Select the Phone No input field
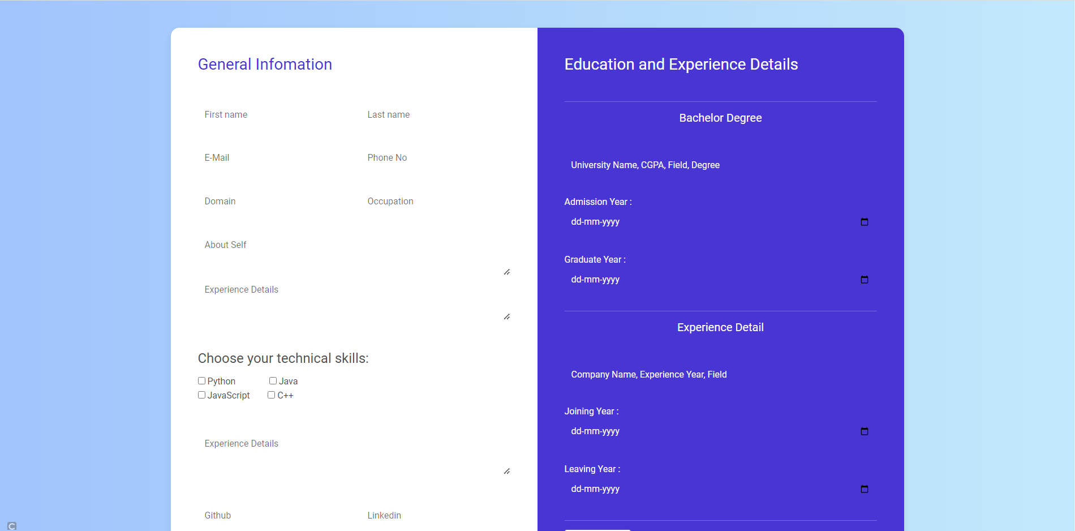1075x531 pixels. (x=436, y=158)
